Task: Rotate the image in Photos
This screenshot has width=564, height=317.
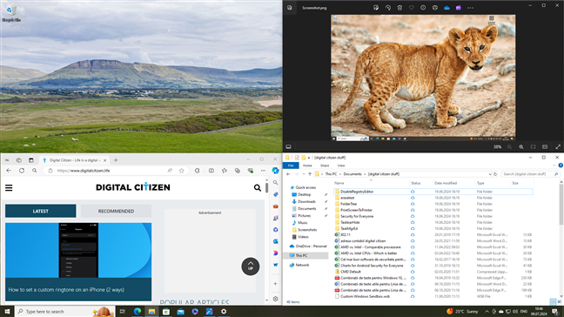Action: 388,8
